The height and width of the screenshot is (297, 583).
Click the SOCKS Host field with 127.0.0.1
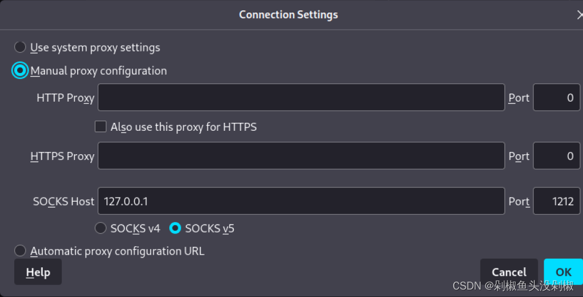click(301, 200)
